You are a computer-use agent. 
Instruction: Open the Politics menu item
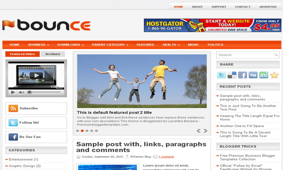[216, 44]
